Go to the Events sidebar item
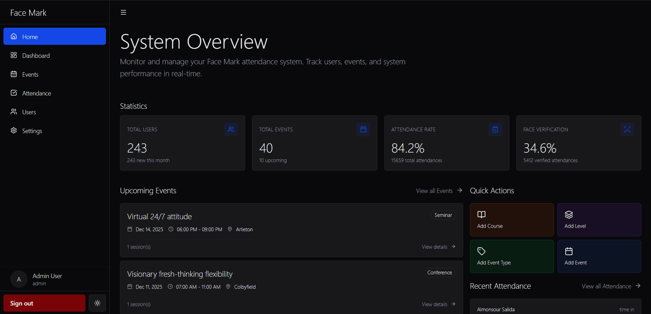Image resolution: width=651 pixels, height=314 pixels. pyautogui.click(x=30, y=74)
